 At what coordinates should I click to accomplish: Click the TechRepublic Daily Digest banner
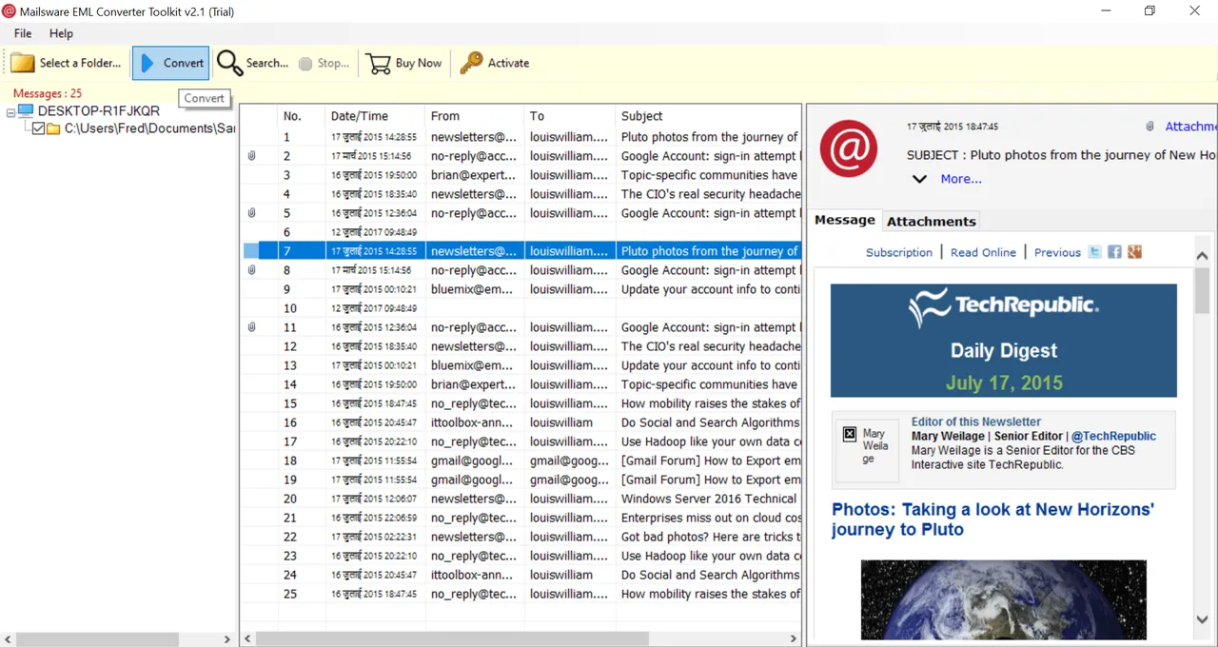[x=1003, y=340]
